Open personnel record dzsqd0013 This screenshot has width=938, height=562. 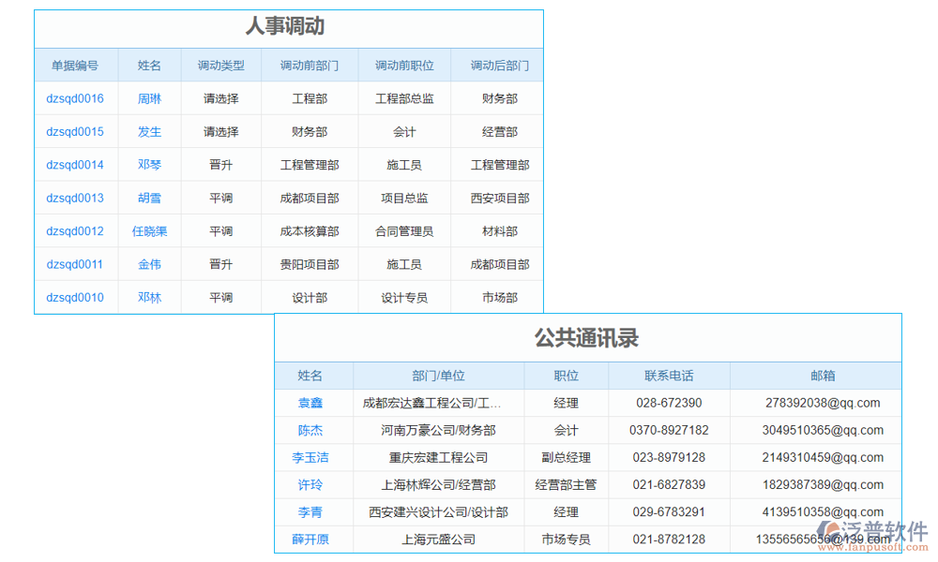[76, 198]
